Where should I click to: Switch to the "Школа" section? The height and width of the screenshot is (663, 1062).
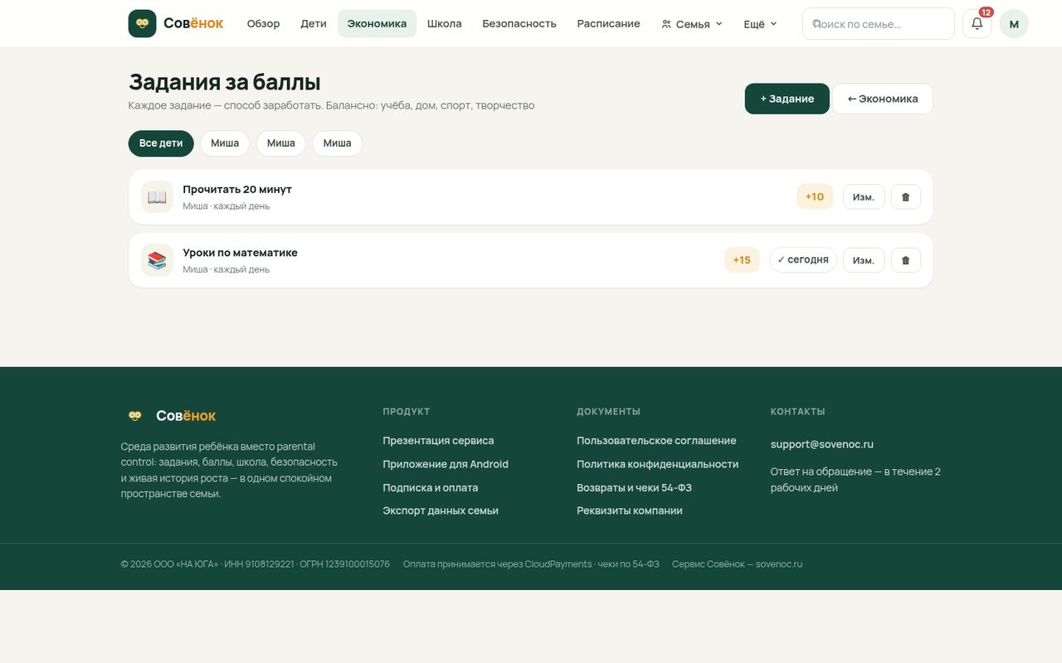[x=444, y=24]
